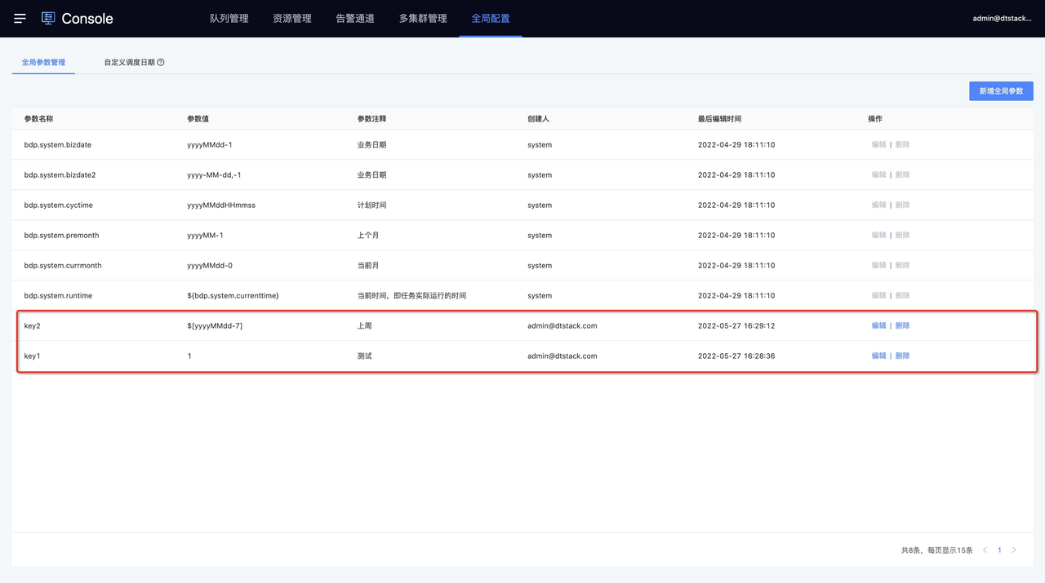Click the help icon beside 自定义调度日期
1045x583 pixels.
point(161,62)
